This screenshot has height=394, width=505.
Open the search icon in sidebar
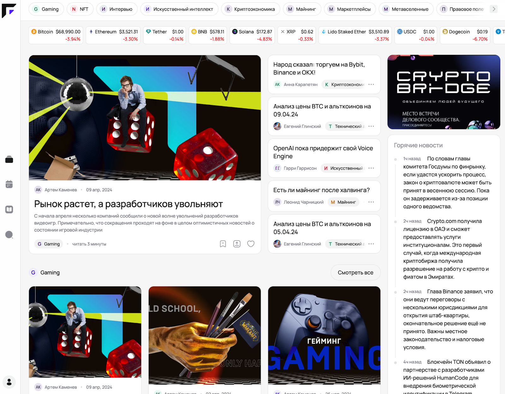[9, 235]
